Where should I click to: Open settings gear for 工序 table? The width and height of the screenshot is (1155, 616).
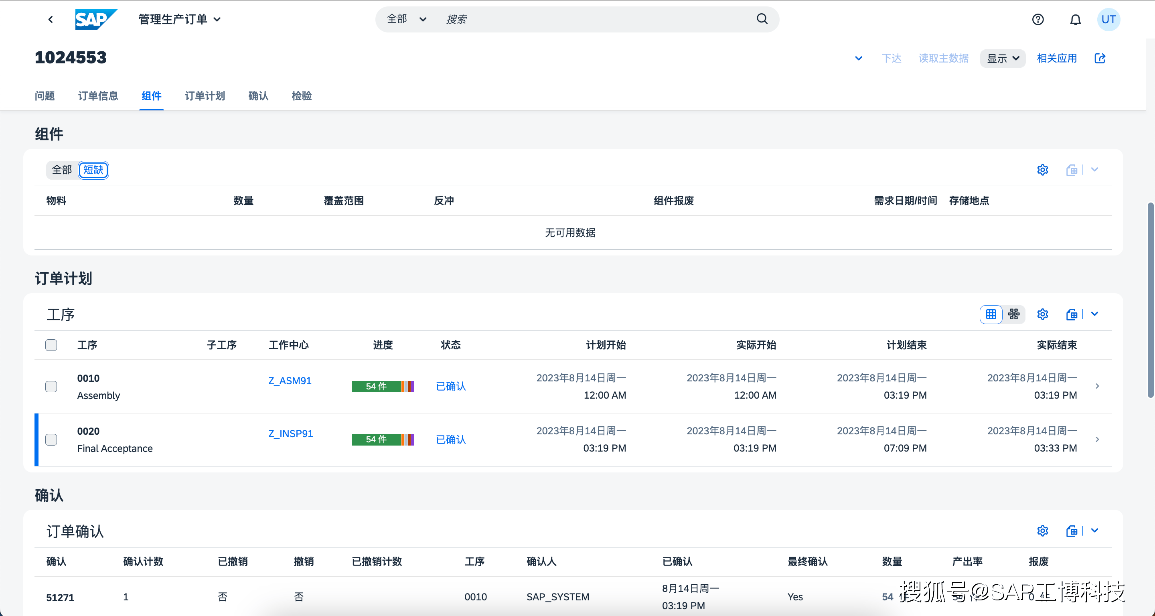(x=1042, y=314)
